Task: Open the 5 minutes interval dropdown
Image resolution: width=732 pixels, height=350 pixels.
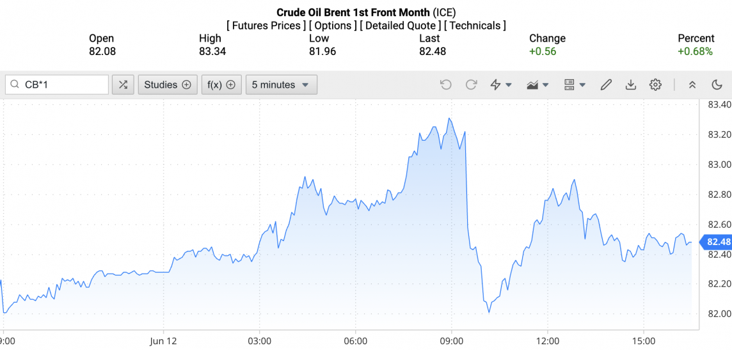Action: (x=281, y=84)
